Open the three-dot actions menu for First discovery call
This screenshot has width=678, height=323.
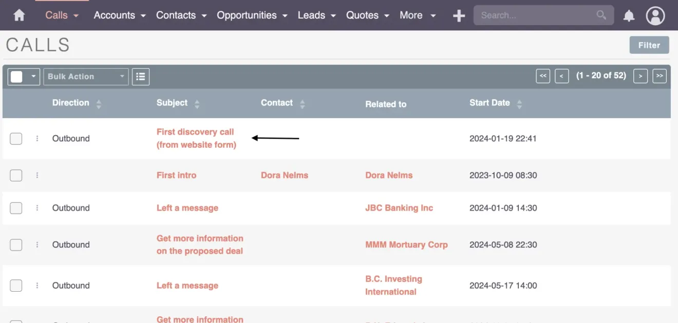point(36,138)
